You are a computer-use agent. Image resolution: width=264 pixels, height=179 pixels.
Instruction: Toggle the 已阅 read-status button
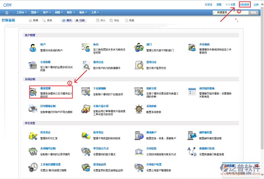80,20
